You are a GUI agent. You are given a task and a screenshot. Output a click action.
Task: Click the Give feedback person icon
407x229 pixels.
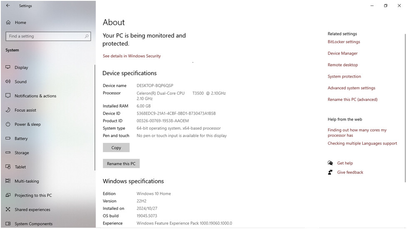tap(330, 172)
